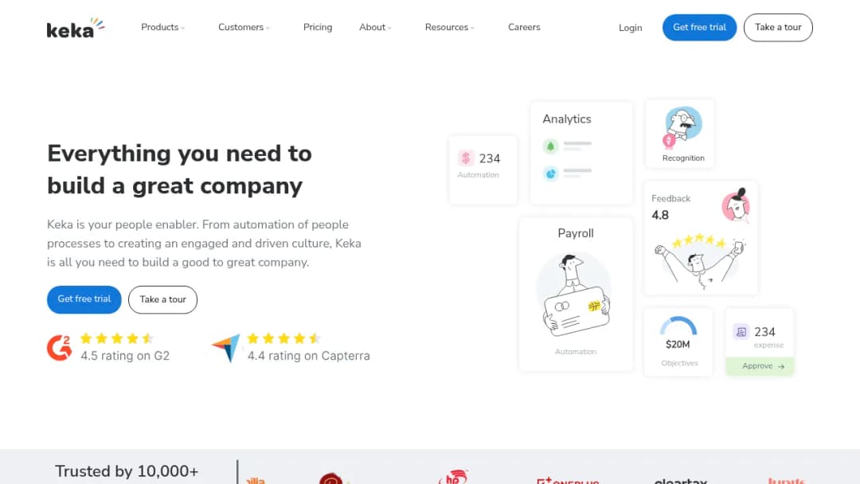Click the 'Payroll' card title
This screenshot has width=860, height=484.
(576, 233)
